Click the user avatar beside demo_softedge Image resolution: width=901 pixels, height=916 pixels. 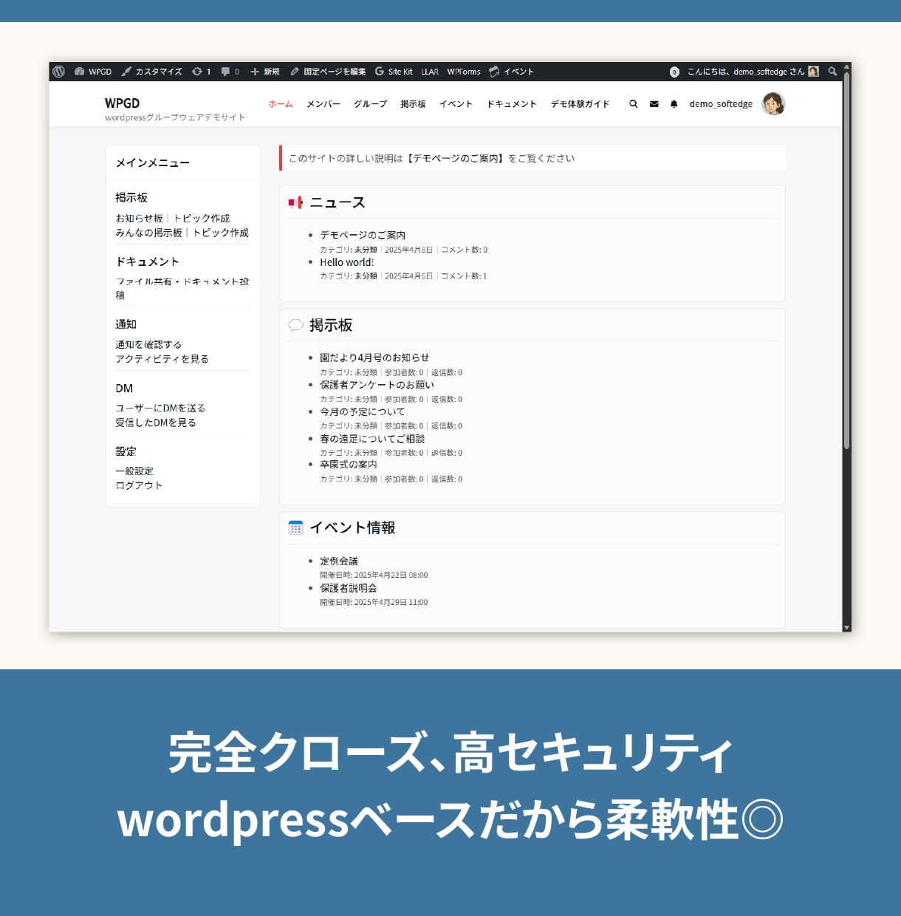(773, 104)
